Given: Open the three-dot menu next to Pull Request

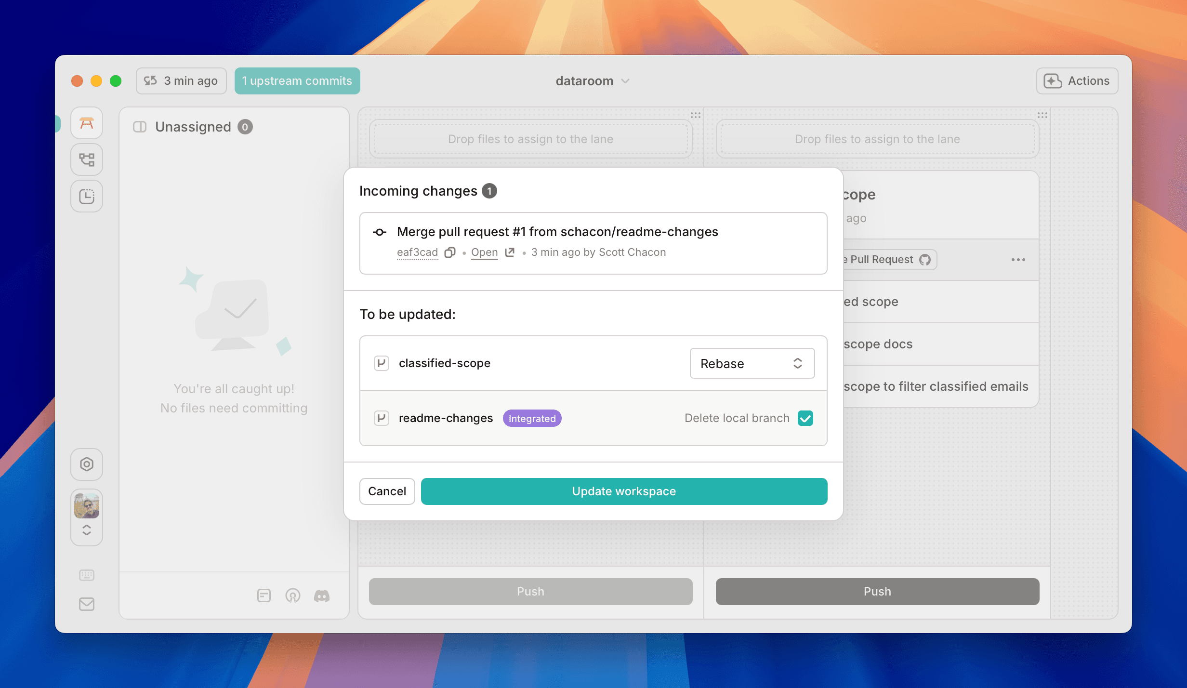Looking at the screenshot, I should [1018, 260].
